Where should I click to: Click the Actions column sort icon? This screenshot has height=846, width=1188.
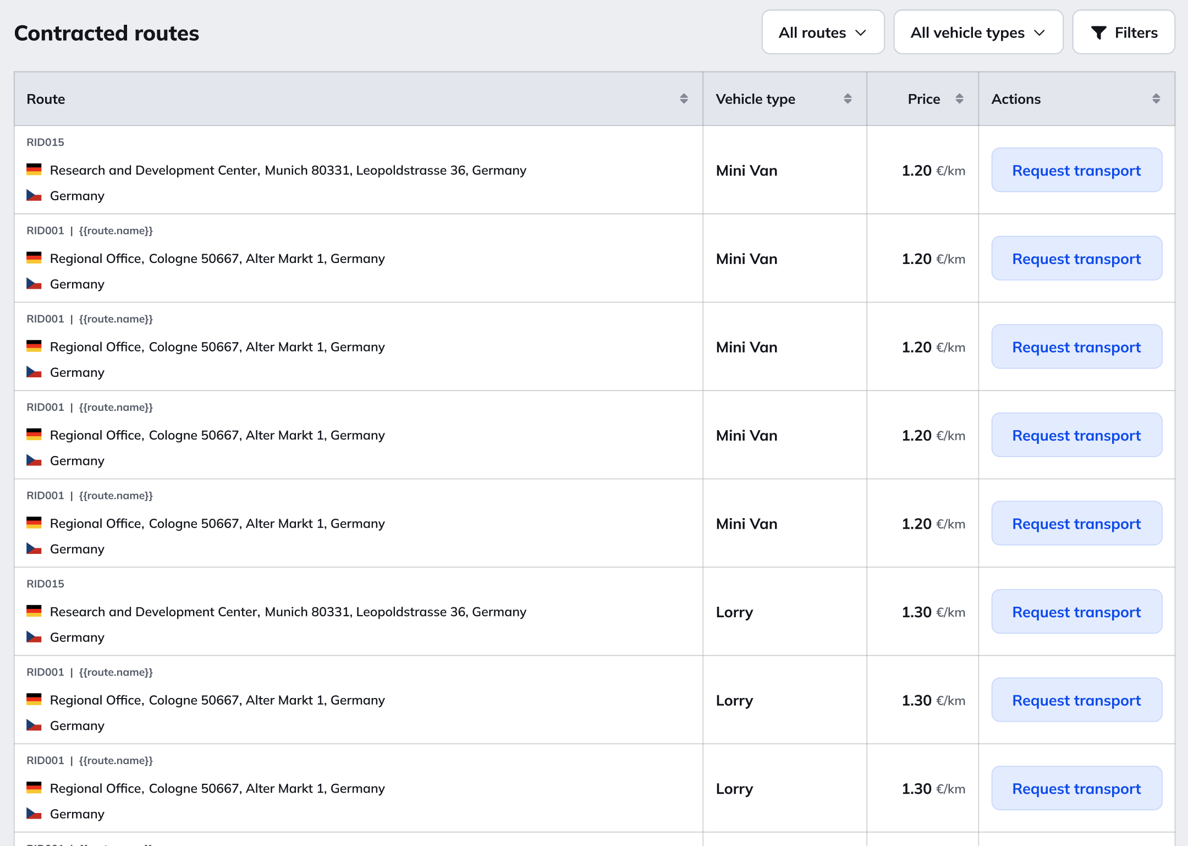coord(1156,99)
